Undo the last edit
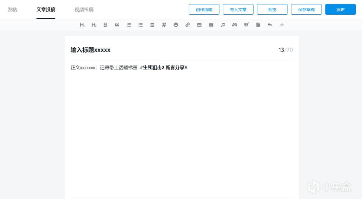This screenshot has height=199, width=362. [x=270, y=25]
